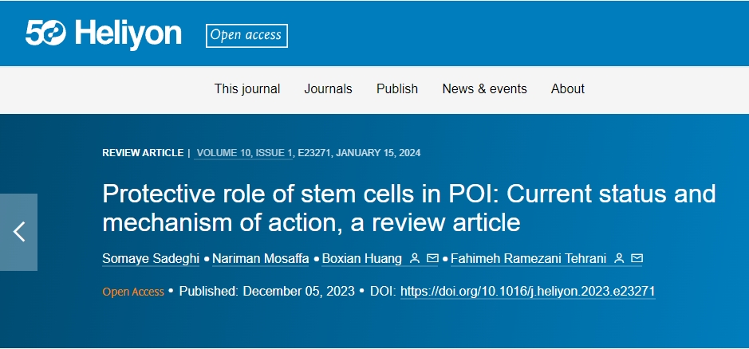Click the Heliyon 50 logo

(x=104, y=33)
